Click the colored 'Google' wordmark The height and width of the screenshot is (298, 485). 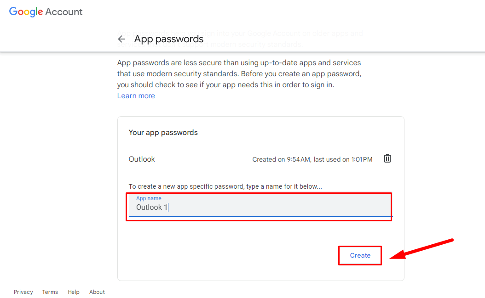[26, 12]
